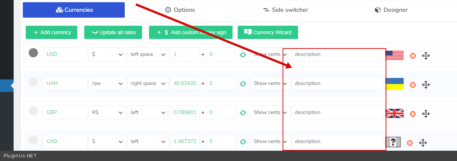Screen dimensions: 457x161
Task: Open the USD symbol dropdown
Action: click(x=107, y=54)
